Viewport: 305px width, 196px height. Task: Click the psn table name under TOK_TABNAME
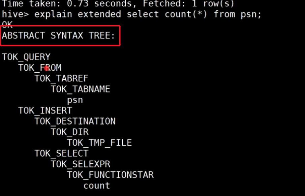click(x=75, y=100)
